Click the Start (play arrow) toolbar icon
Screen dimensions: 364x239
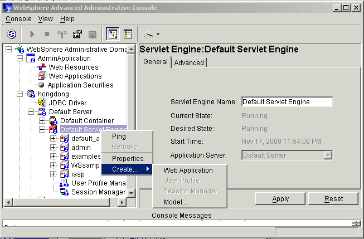pyautogui.click(x=32, y=35)
